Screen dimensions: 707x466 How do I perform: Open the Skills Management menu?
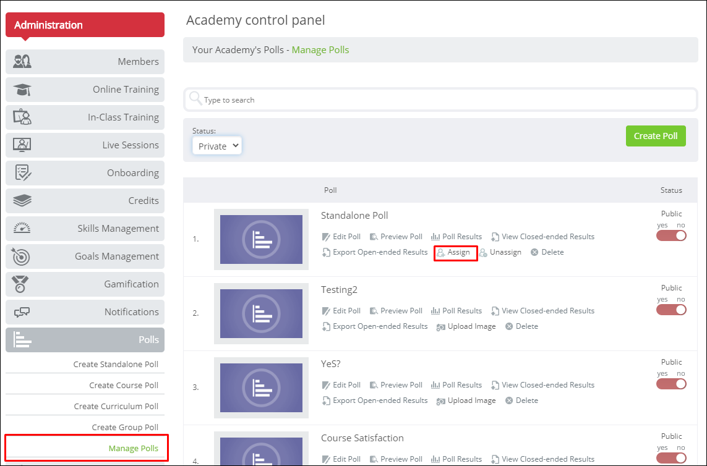click(85, 229)
